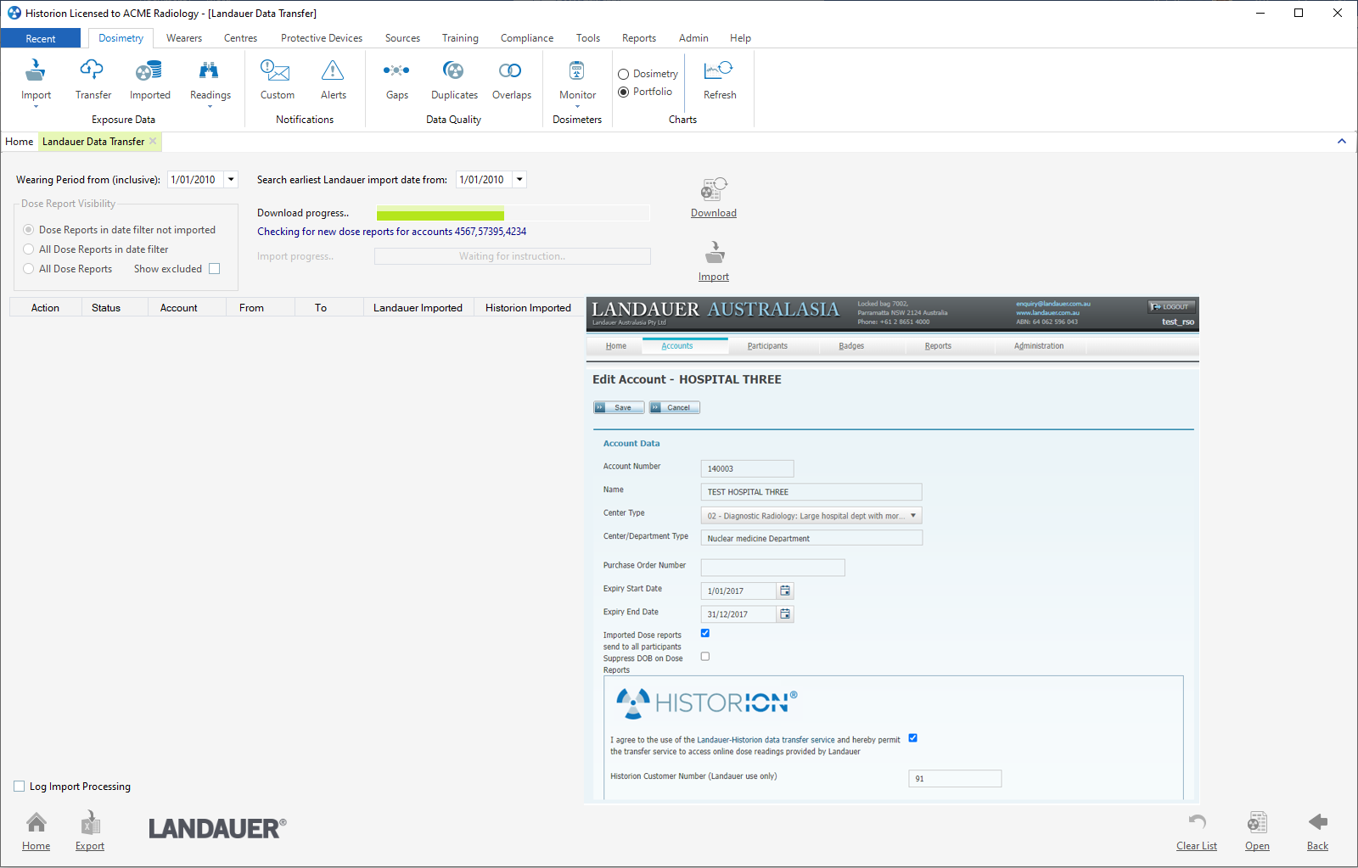The image size is (1358, 868).
Task: Switch to the Wearers ribbon tab
Action: point(184,38)
